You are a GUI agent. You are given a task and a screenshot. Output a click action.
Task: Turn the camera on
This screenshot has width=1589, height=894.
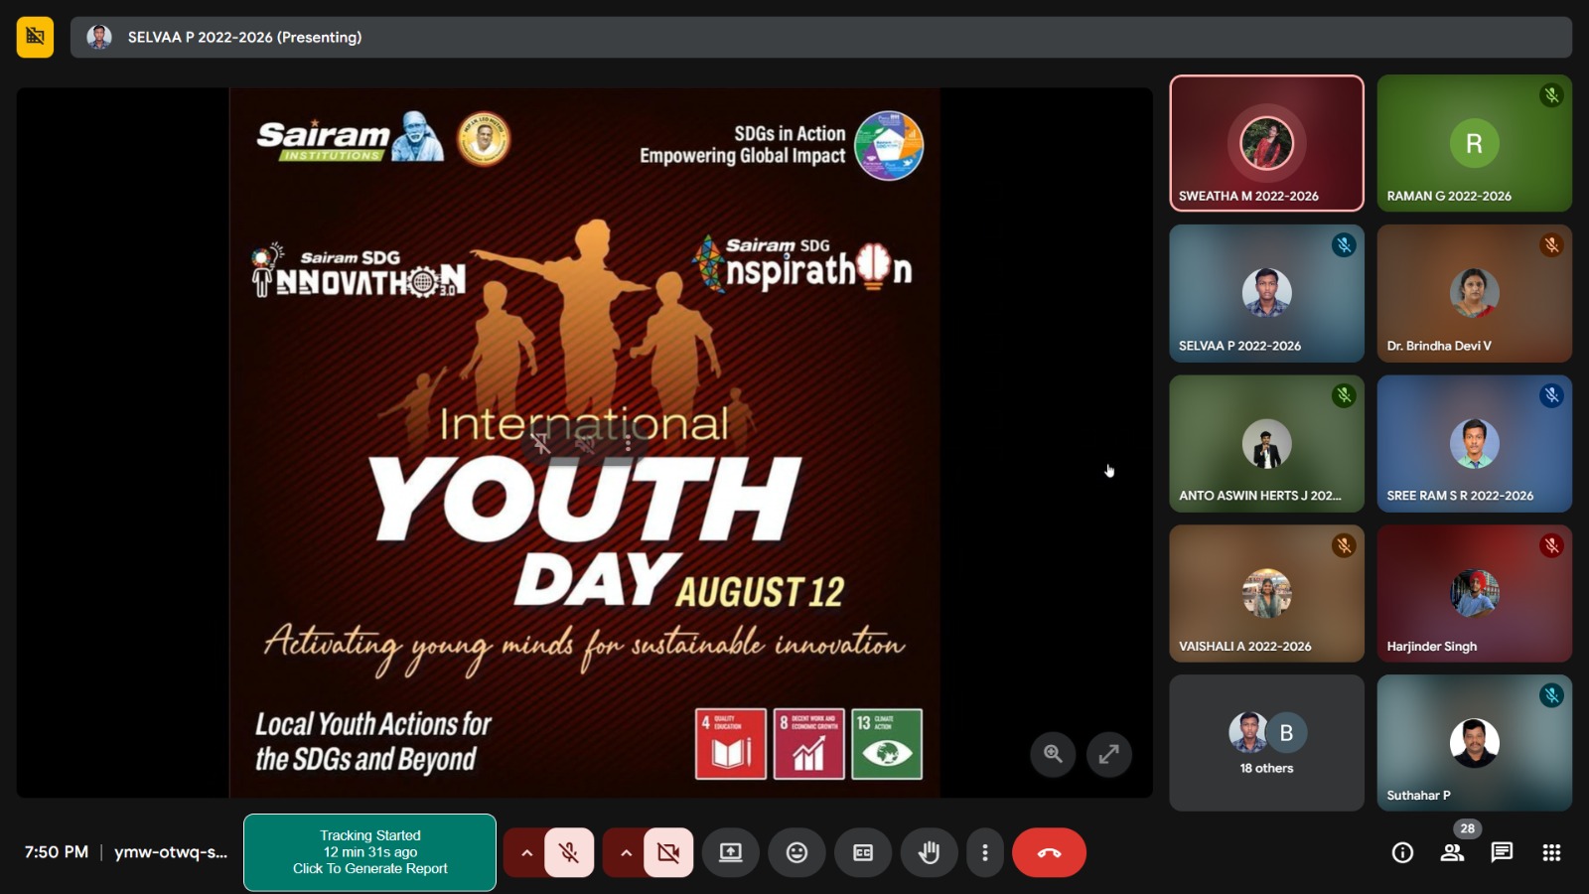tap(668, 852)
